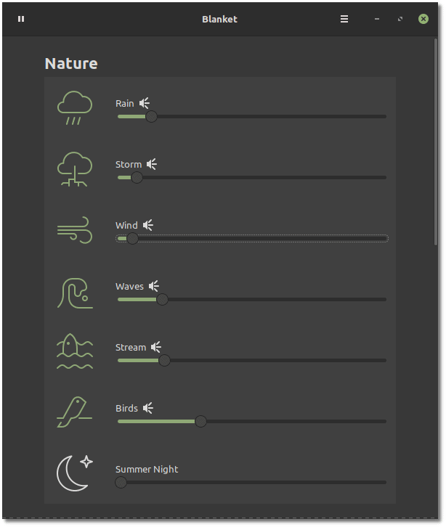Click the speaker icon next to Waves
This screenshot has width=446, height=527.
(x=154, y=286)
